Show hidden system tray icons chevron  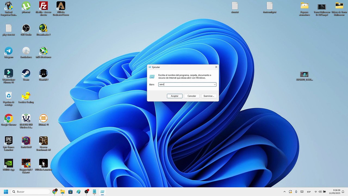point(284,192)
